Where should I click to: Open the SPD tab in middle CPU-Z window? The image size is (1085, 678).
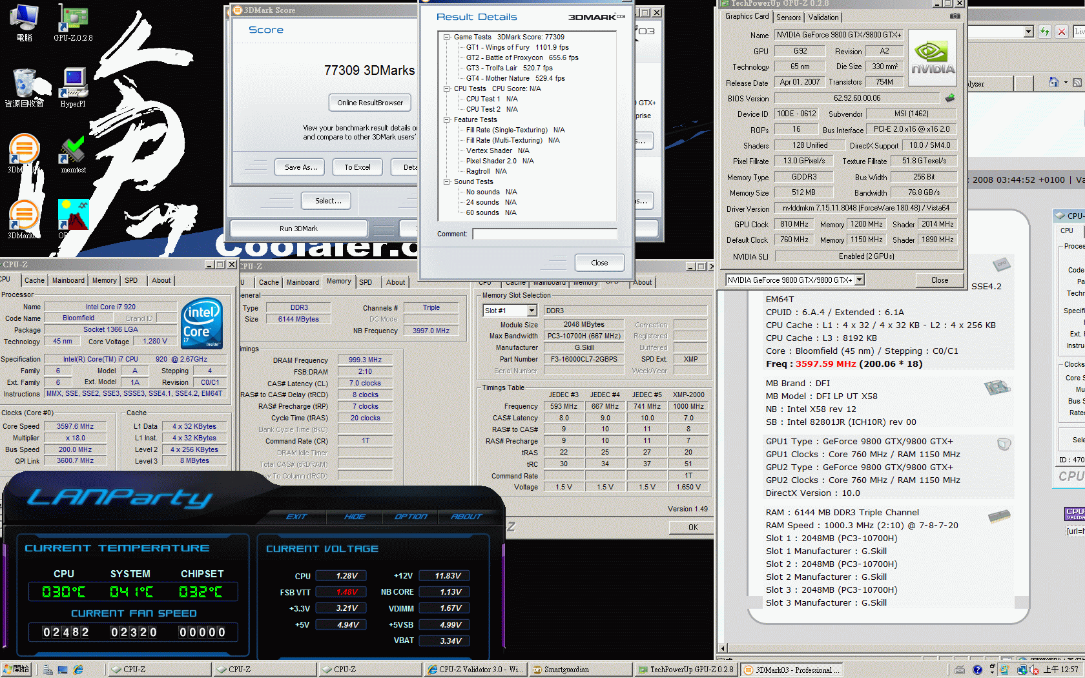(x=366, y=282)
